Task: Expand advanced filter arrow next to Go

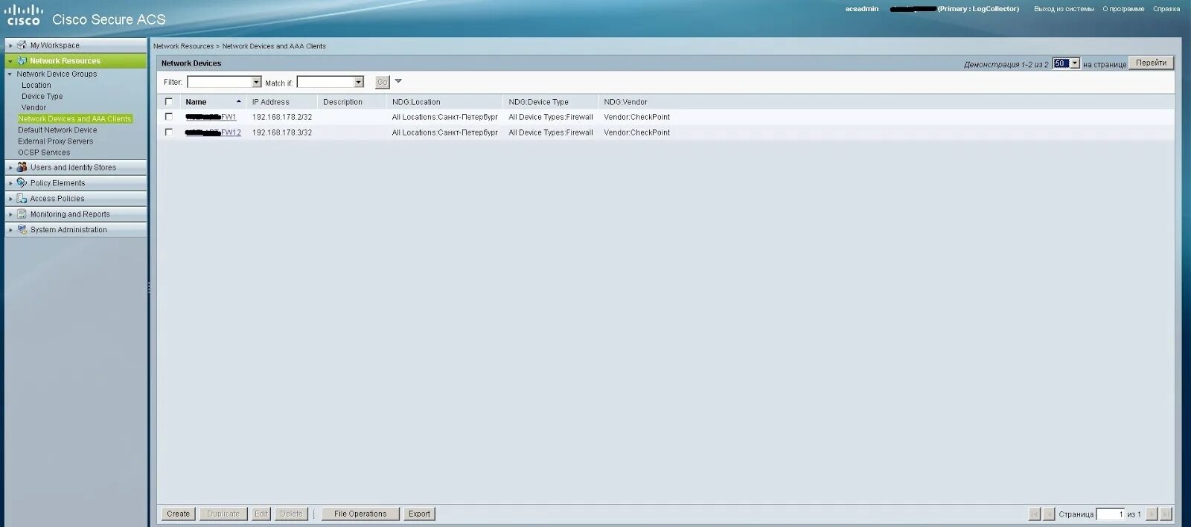Action: 398,81
